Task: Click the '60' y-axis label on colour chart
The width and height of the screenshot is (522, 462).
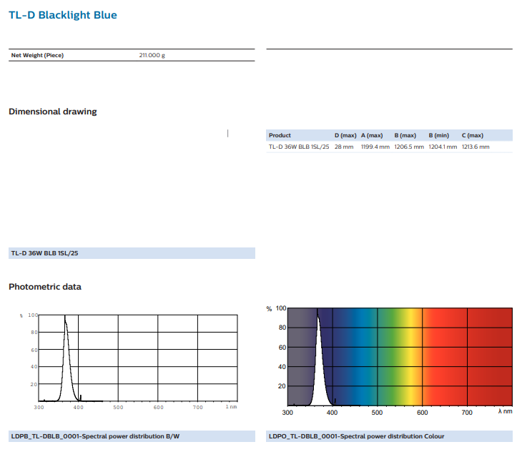Action: (282, 348)
